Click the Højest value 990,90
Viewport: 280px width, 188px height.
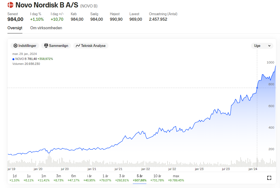click(116, 19)
